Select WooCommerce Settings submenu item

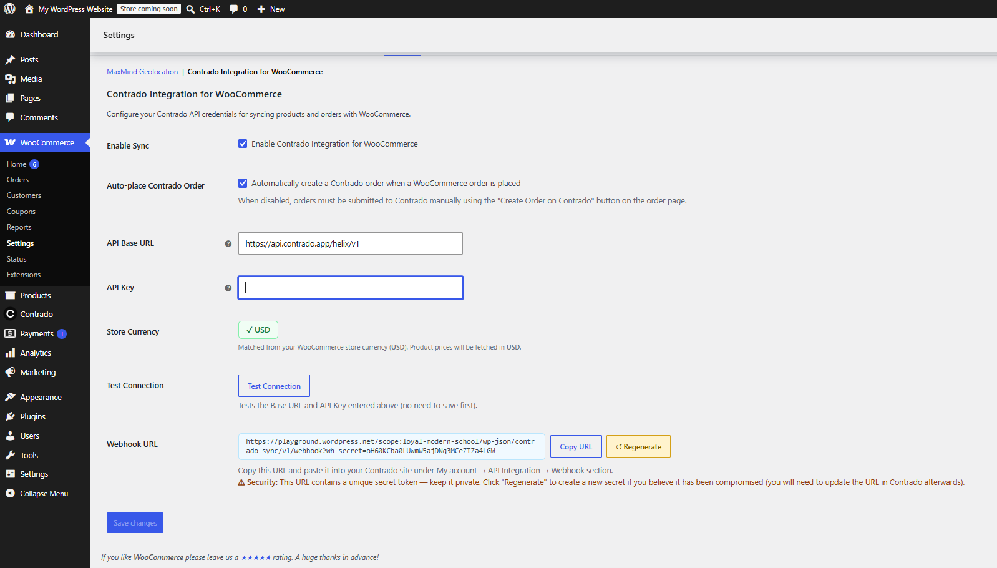tap(20, 243)
